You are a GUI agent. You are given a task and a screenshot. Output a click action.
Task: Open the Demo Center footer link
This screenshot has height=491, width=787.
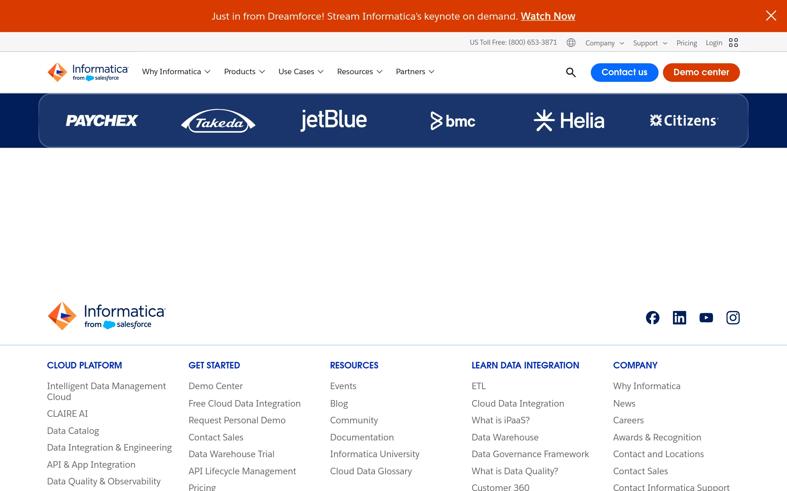click(x=216, y=386)
